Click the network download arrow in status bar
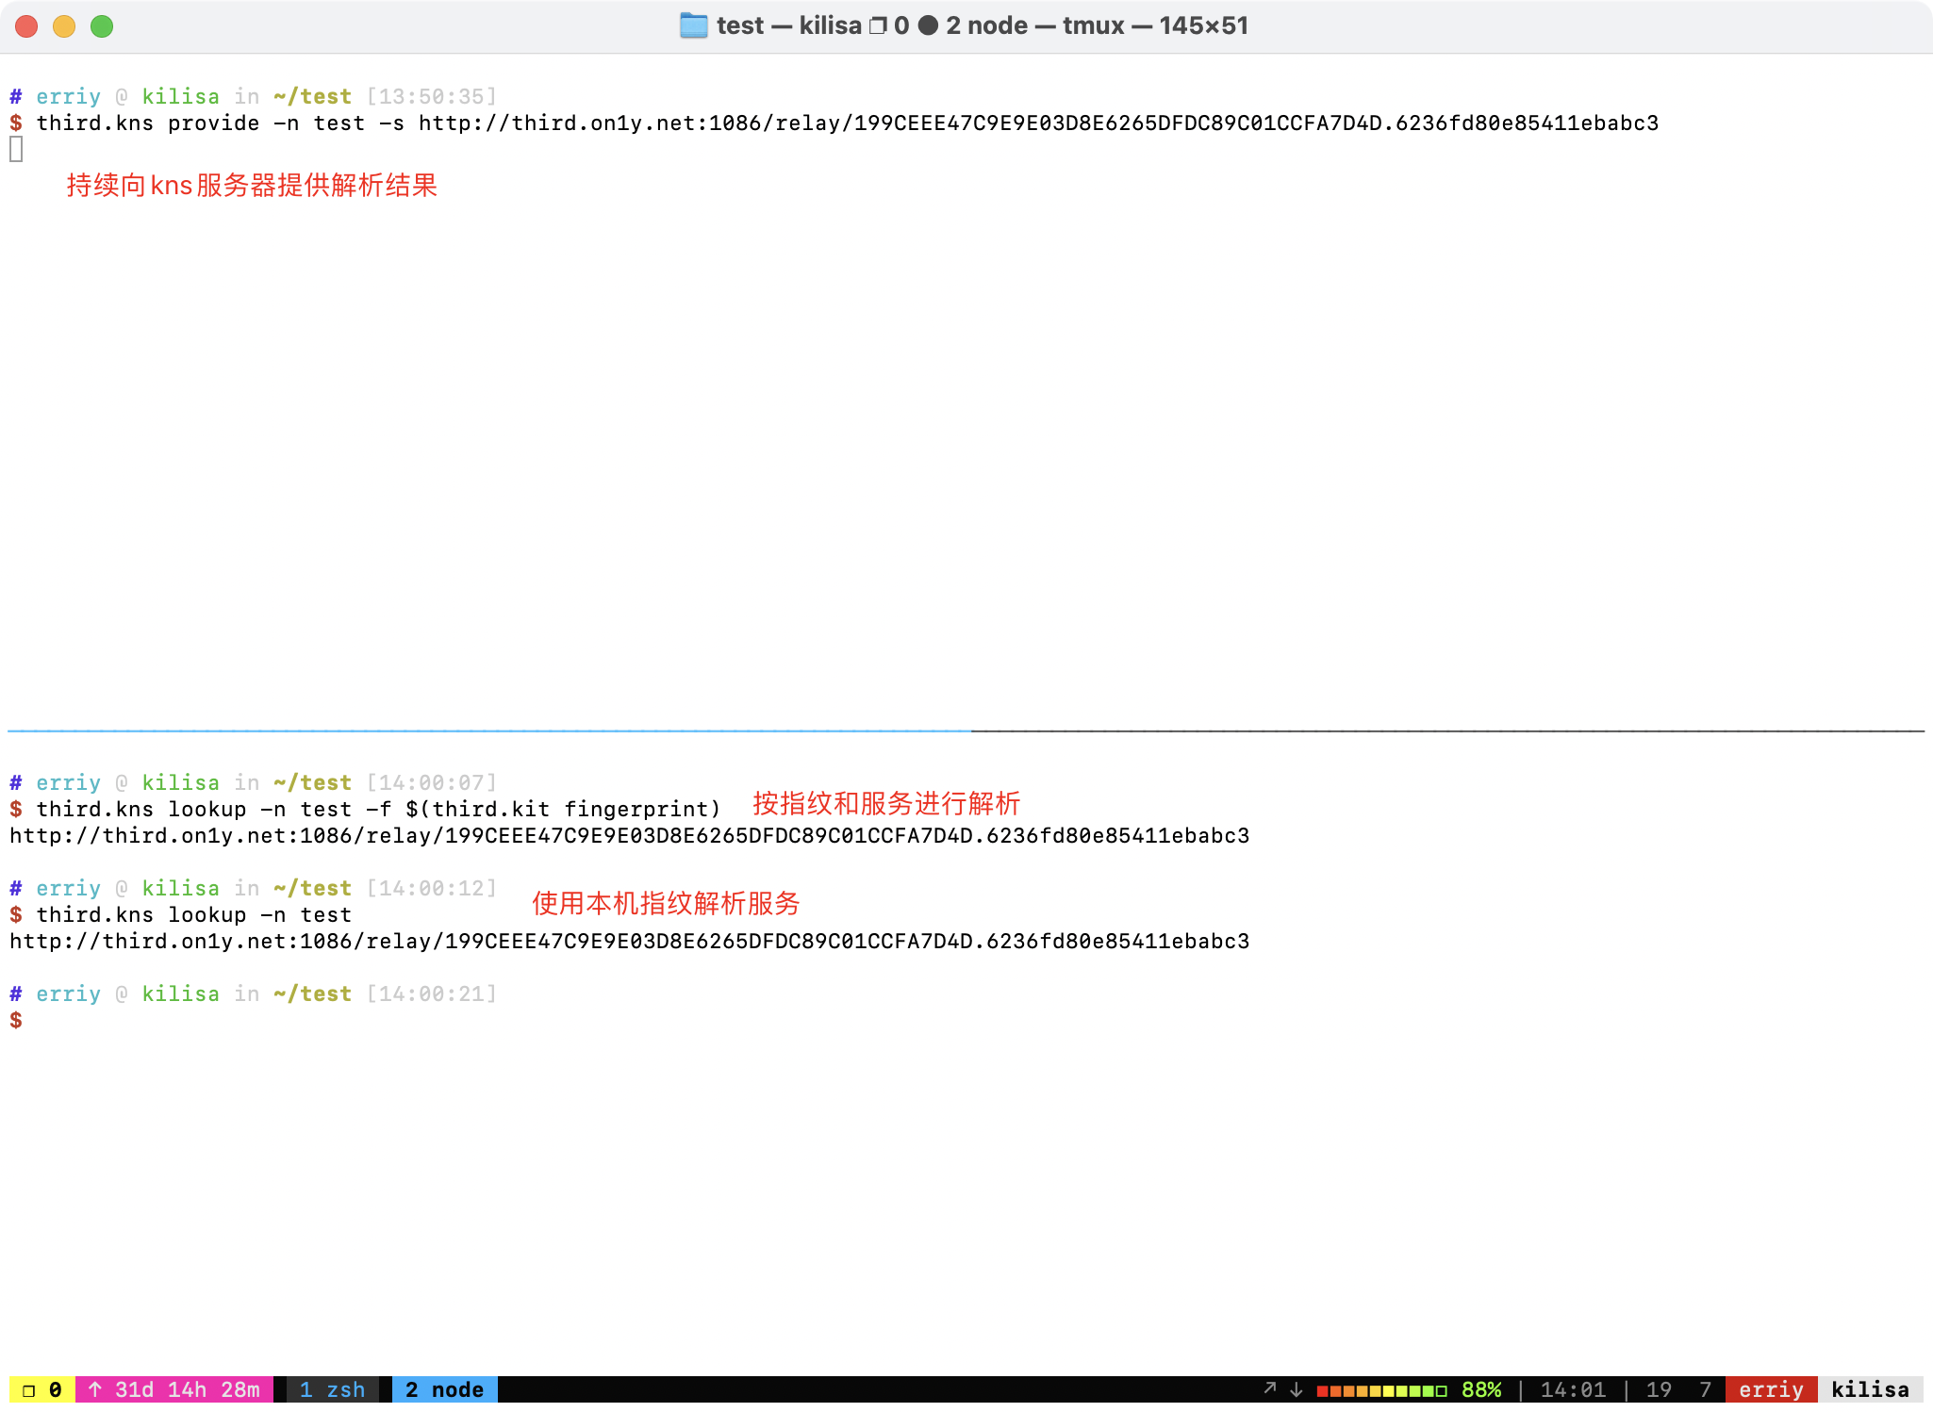The height and width of the screenshot is (1412, 1933). point(1297,1389)
